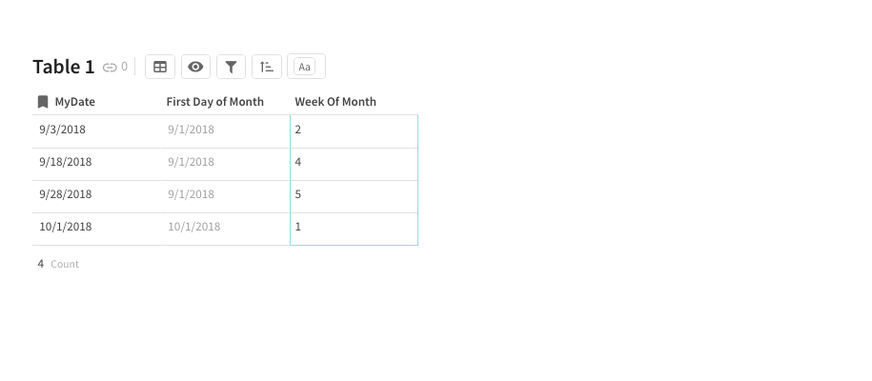Open the filter funnel icon
872x381 pixels.
(231, 67)
